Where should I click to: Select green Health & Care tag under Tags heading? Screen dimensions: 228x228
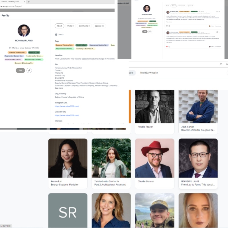click(82, 45)
